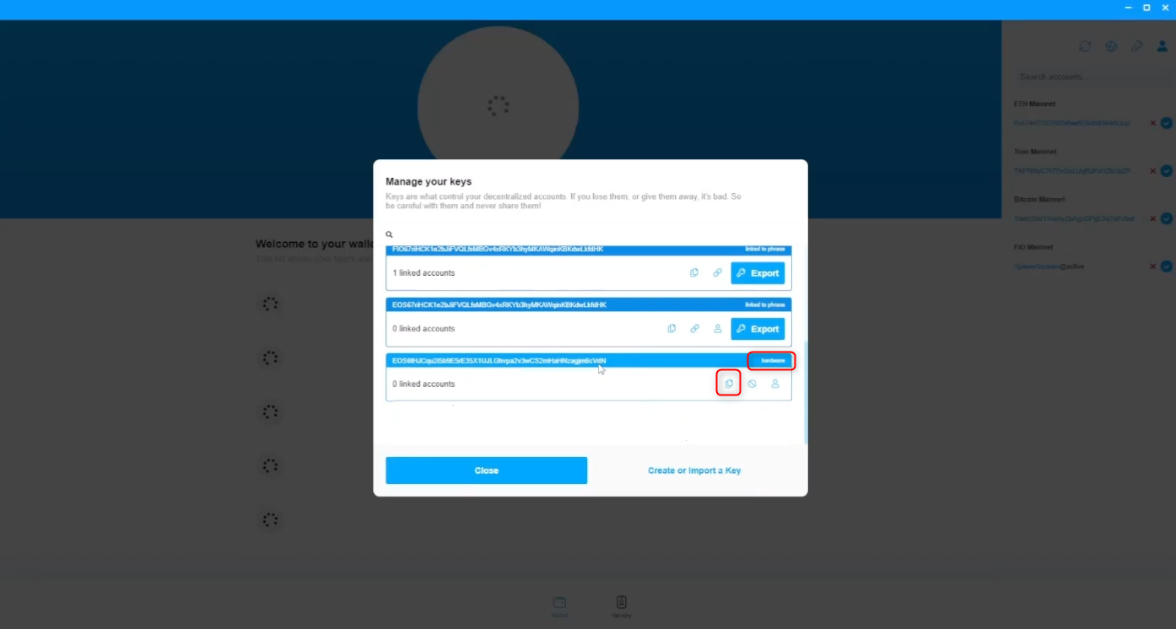Open person icon on EOS67 key row
Viewport: 1176px width, 629px height.
[x=718, y=329]
